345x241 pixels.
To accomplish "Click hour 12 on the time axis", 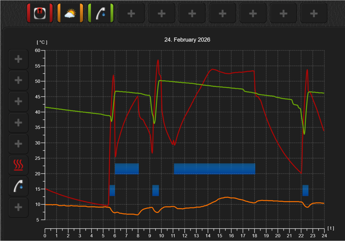I will click(x=185, y=236).
